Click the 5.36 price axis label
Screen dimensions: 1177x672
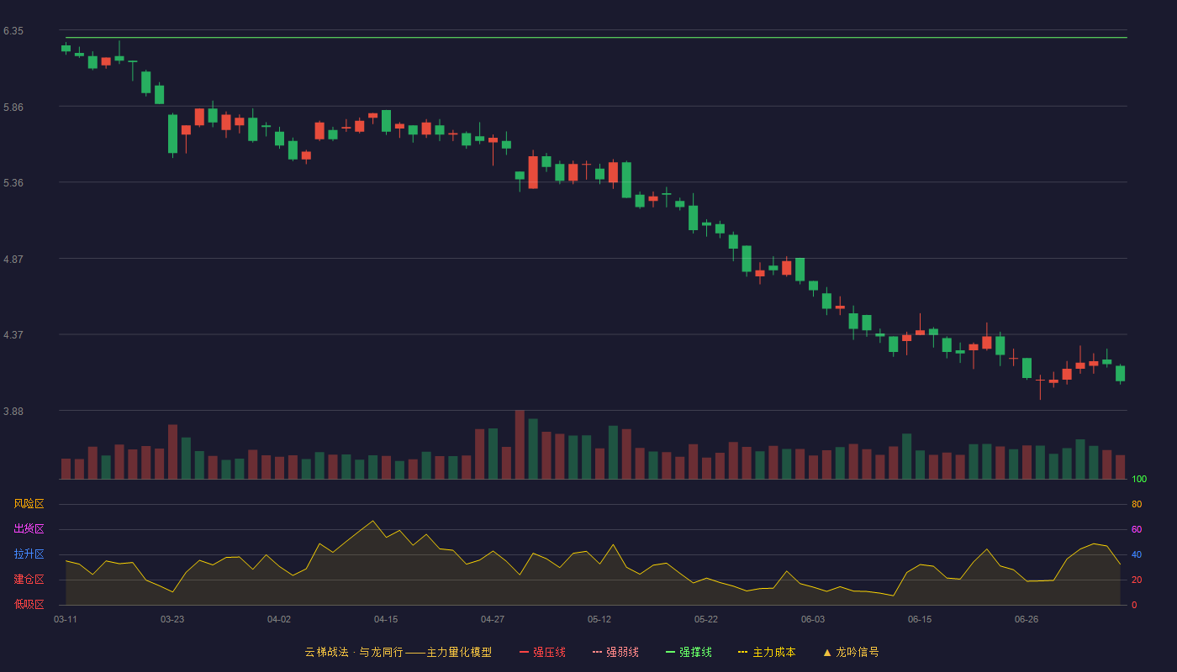point(13,183)
